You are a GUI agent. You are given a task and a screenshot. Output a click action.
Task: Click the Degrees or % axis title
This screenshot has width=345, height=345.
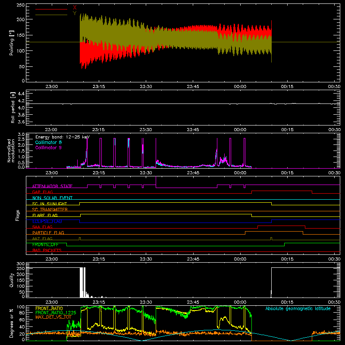[x=12, y=323]
